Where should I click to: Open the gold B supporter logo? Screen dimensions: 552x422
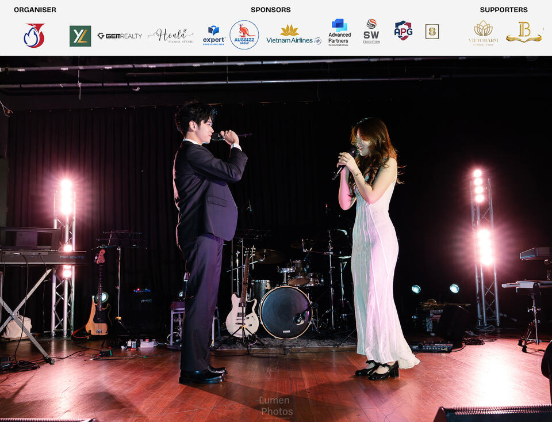pos(524,32)
